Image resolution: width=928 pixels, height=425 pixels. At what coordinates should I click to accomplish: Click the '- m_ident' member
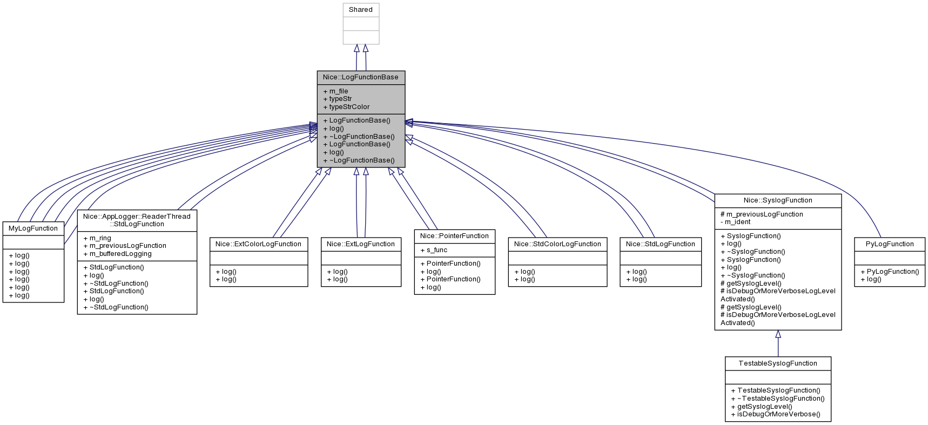[736, 222]
